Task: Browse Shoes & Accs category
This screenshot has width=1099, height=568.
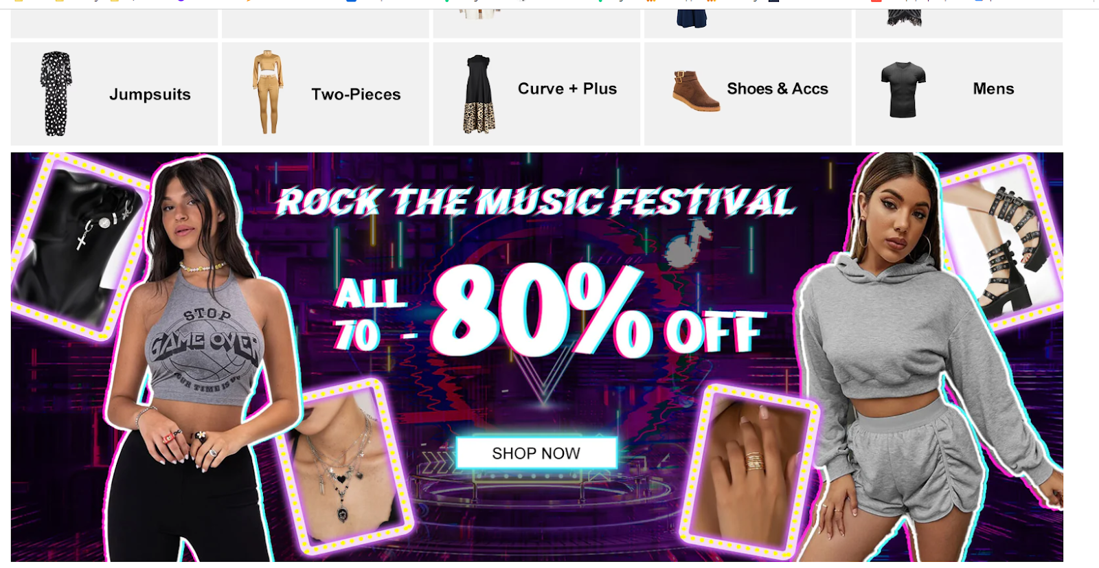Action: coord(778,89)
